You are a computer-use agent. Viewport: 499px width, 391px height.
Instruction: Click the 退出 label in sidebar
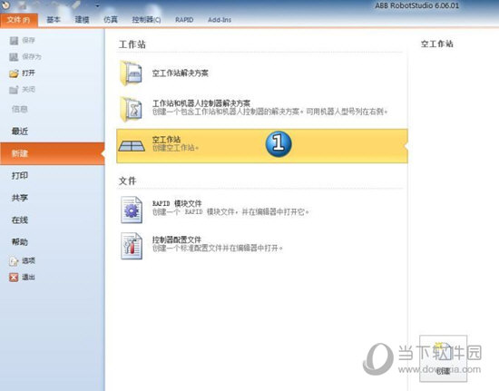[28, 278]
